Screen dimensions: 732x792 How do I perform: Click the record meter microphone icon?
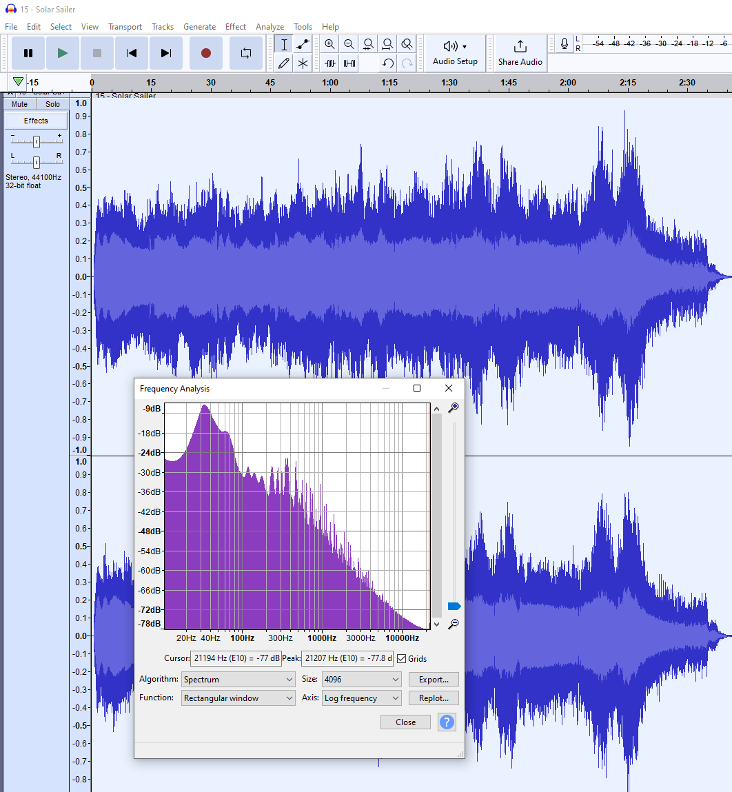[565, 44]
